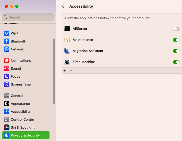Screen dimensions: 182x141
Task: Click the Accessibility icon in sidebar
Action: tap(7, 112)
